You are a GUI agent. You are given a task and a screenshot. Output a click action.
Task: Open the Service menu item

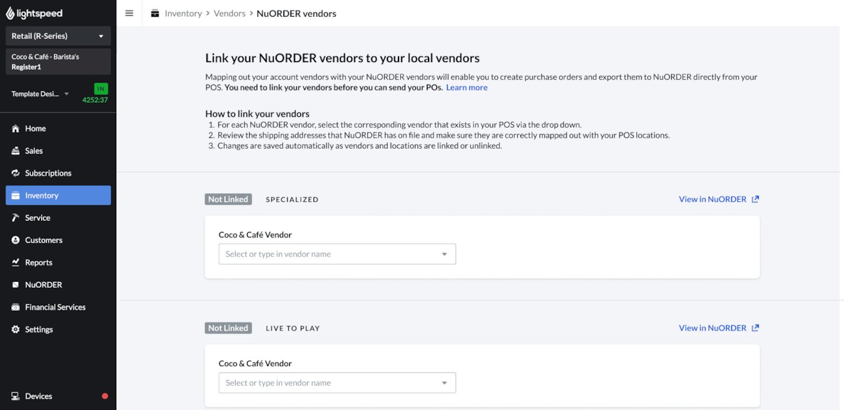point(58,217)
